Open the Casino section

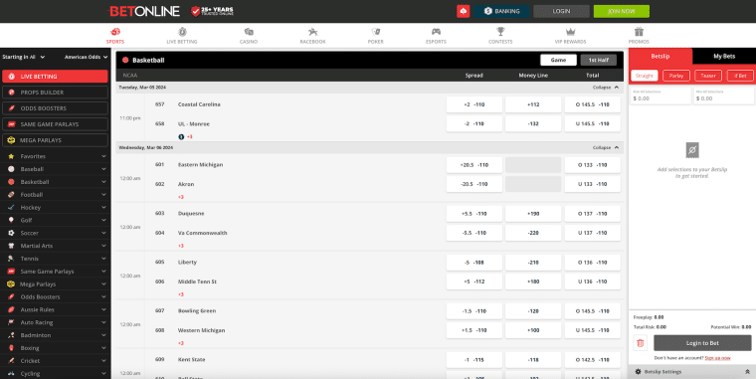[x=249, y=36]
